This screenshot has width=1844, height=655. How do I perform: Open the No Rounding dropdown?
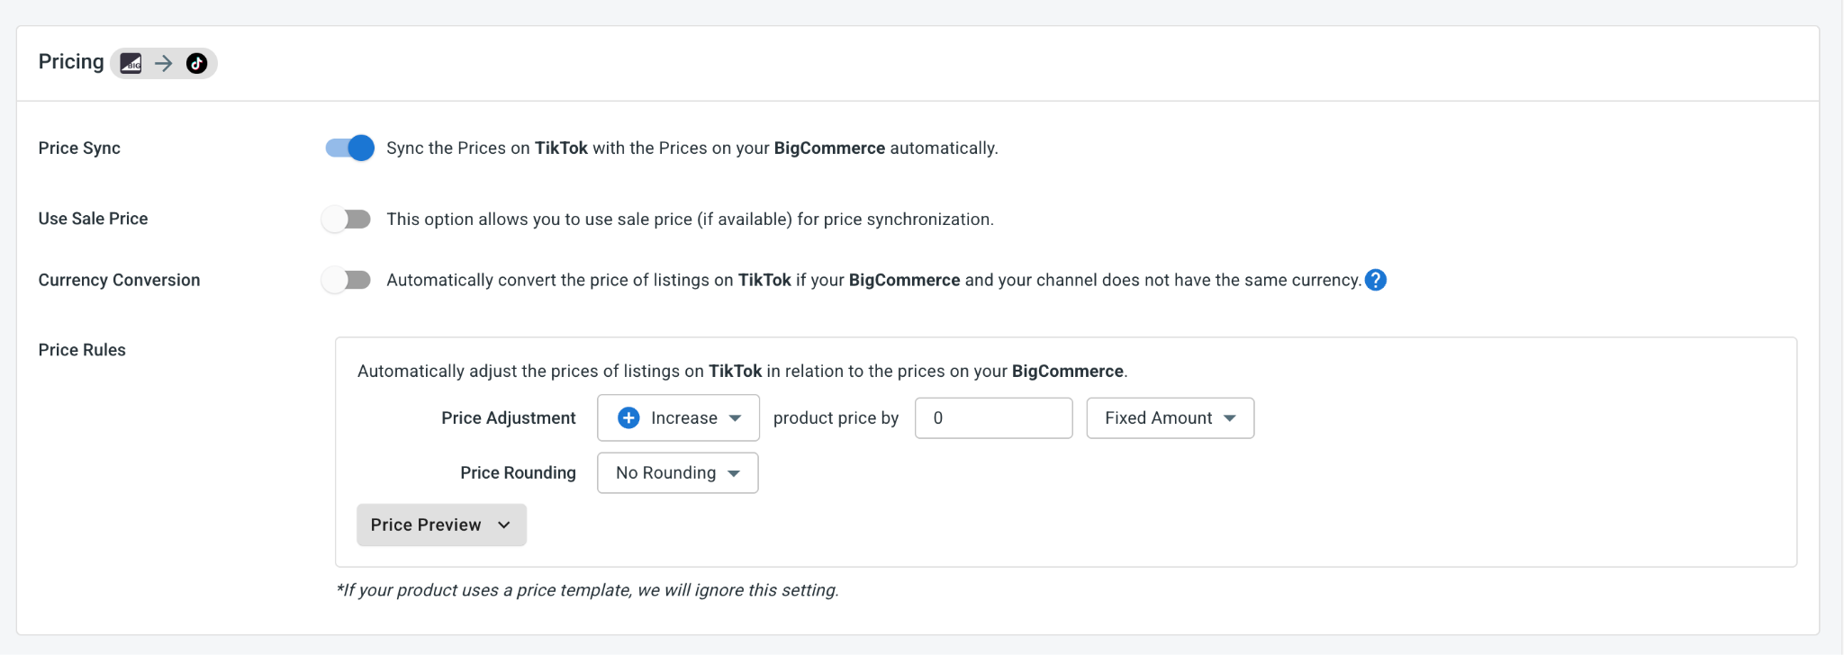click(677, 472)
